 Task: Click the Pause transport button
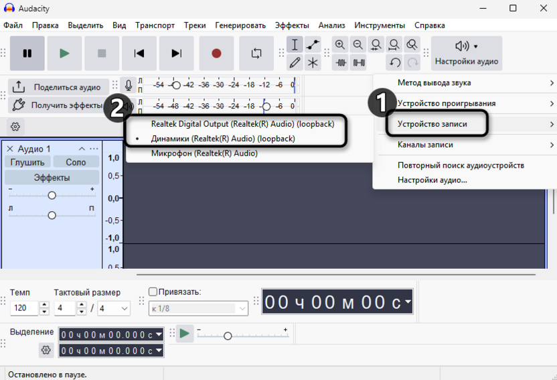click(x=27, y=54)
